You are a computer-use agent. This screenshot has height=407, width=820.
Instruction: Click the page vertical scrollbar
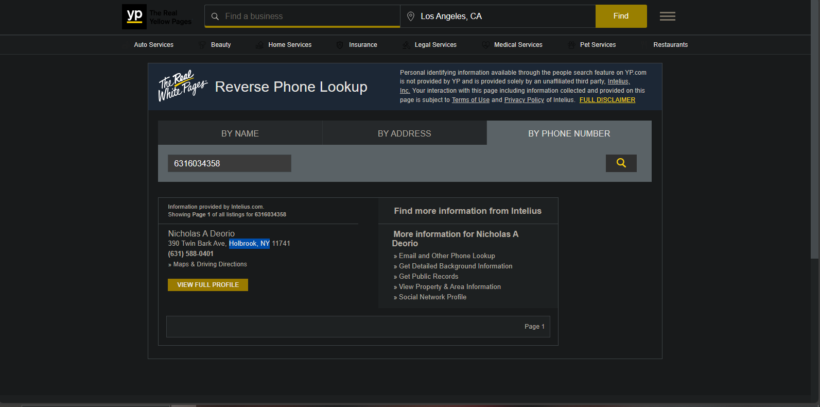(814, 129)
